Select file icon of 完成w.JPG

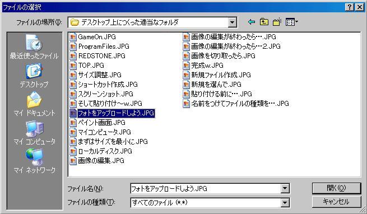pyautogui.click(x=186, y=66)
